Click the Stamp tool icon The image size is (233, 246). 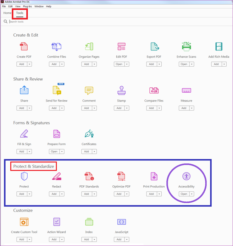122,91
